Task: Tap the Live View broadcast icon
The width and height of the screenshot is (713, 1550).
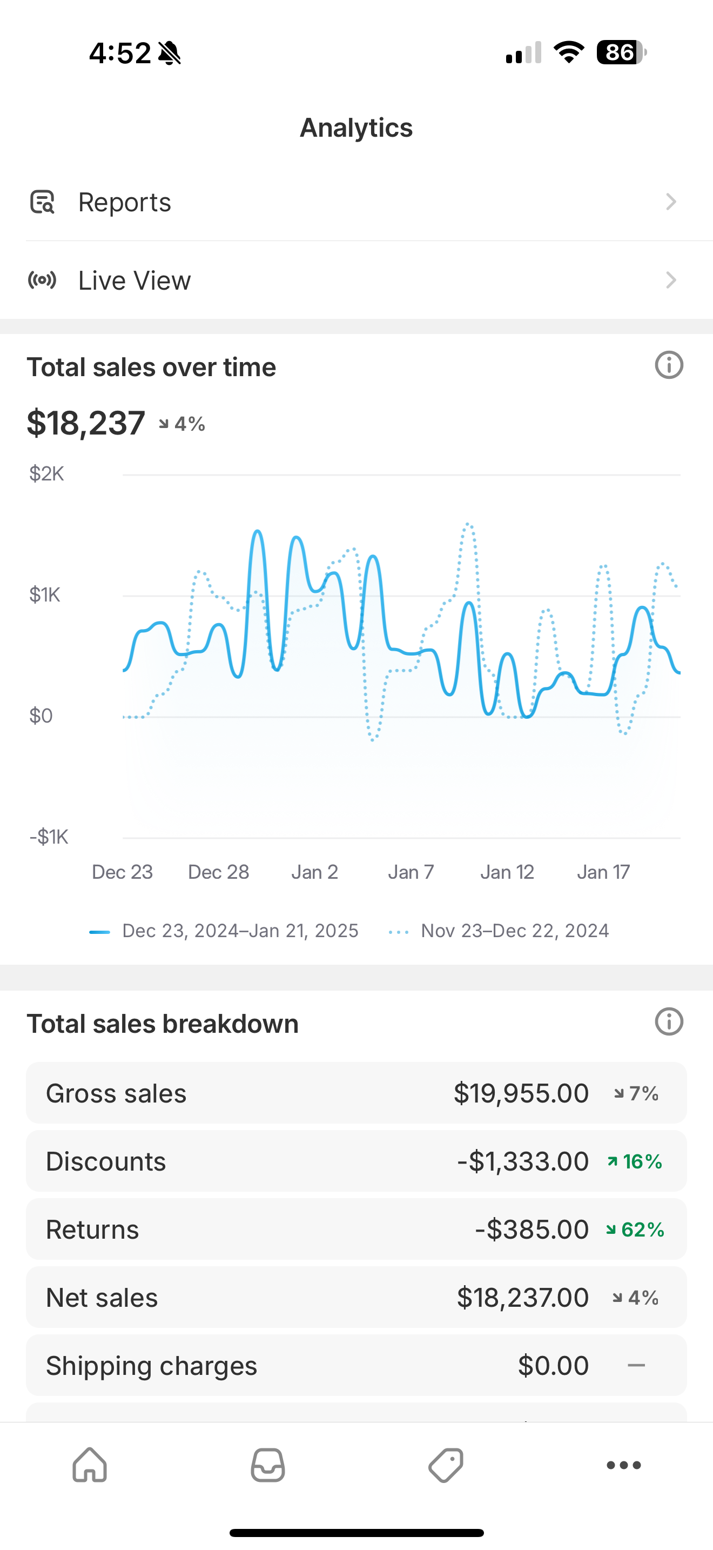Action: (42, 280)
